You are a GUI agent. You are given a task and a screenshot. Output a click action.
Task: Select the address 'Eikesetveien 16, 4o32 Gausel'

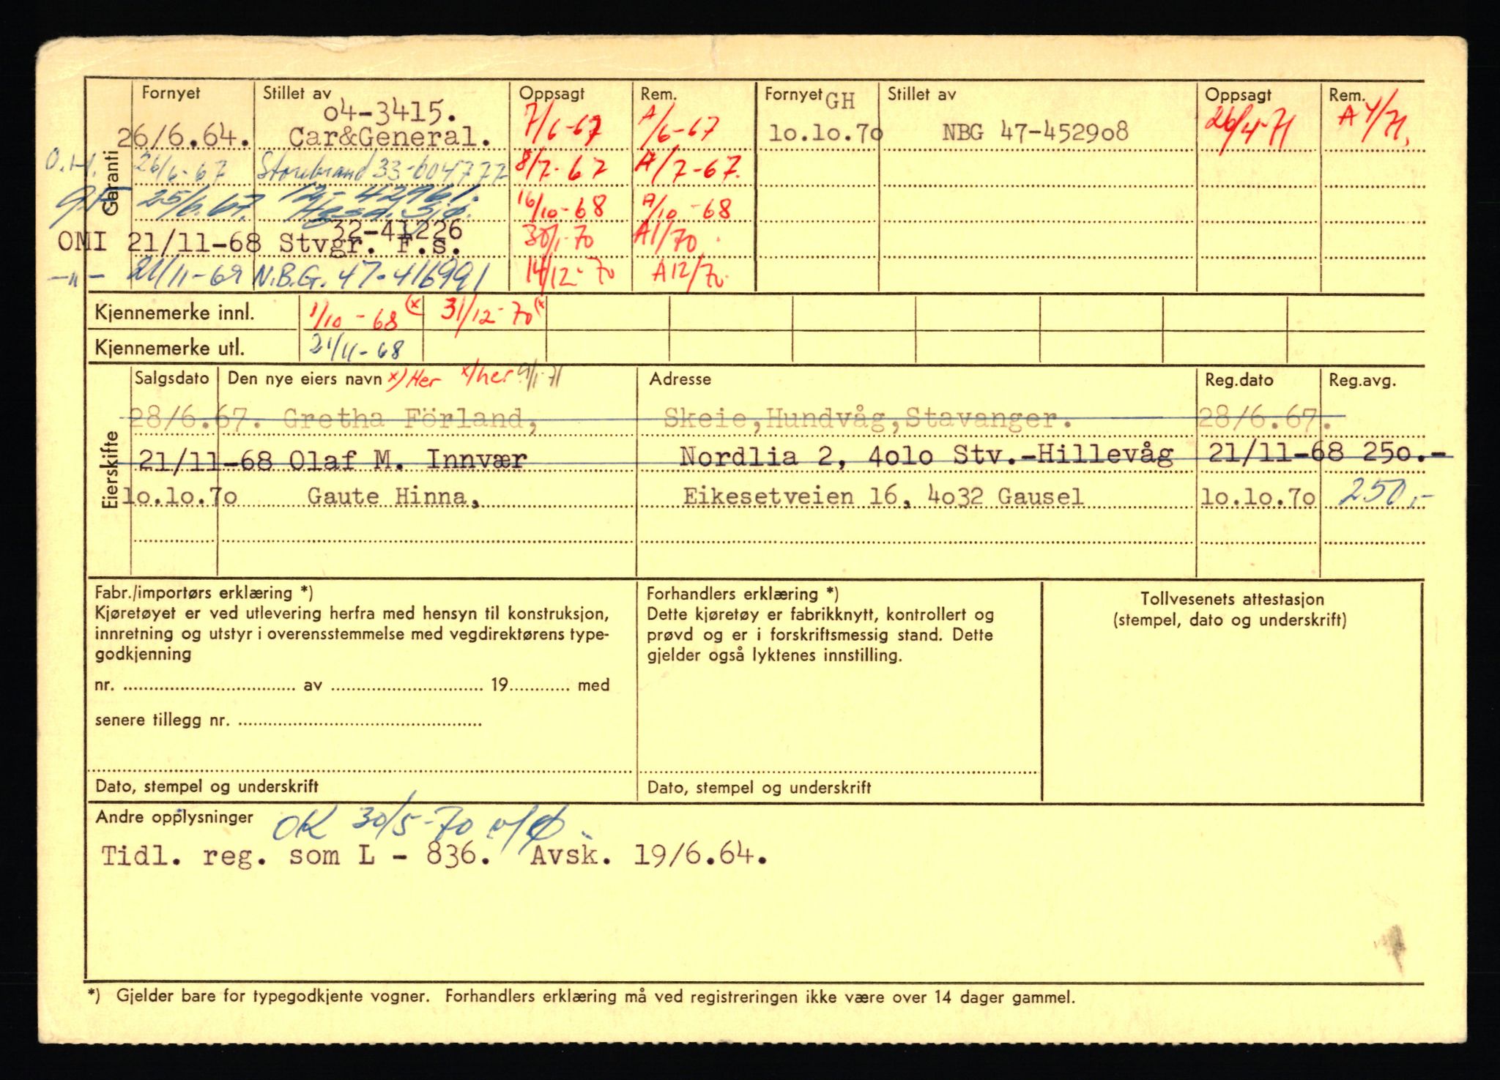(x=883, y=496)
